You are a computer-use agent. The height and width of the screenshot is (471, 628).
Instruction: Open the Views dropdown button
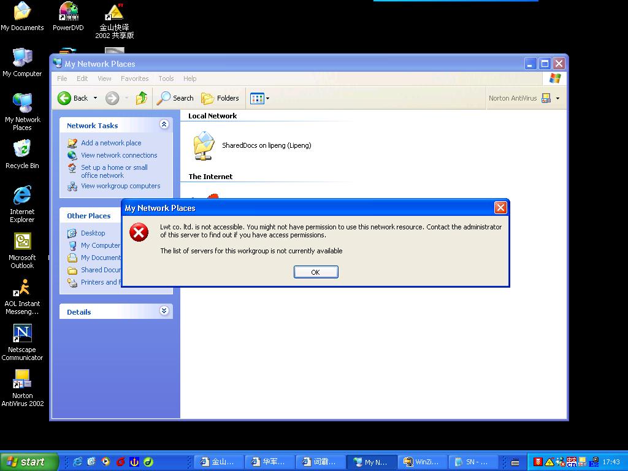(x=259, y=98)
